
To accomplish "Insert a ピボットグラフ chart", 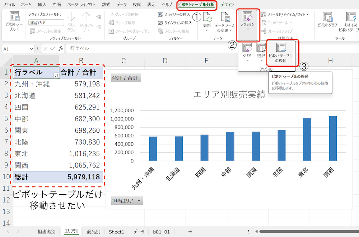I will [x=327, y=19].
